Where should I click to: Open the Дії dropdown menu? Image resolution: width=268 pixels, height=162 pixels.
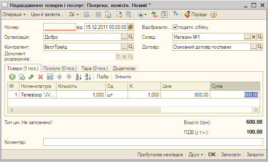(x=74, y=14)
